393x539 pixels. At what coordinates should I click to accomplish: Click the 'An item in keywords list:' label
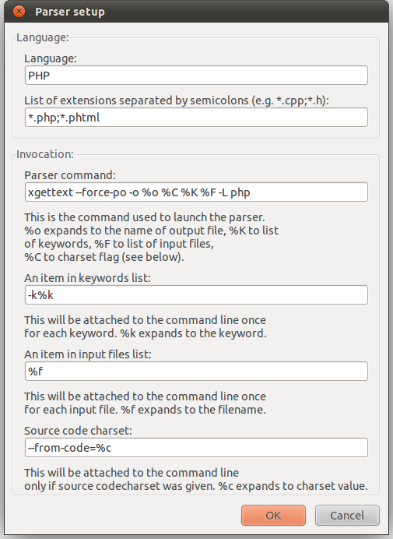(87, 278)
